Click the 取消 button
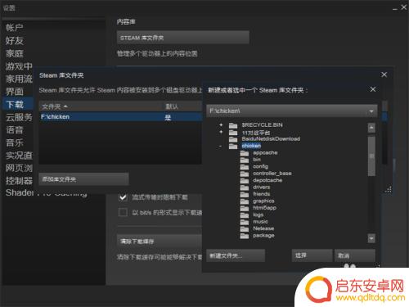Viewport: 409px width, 307px height. [355, 255]
